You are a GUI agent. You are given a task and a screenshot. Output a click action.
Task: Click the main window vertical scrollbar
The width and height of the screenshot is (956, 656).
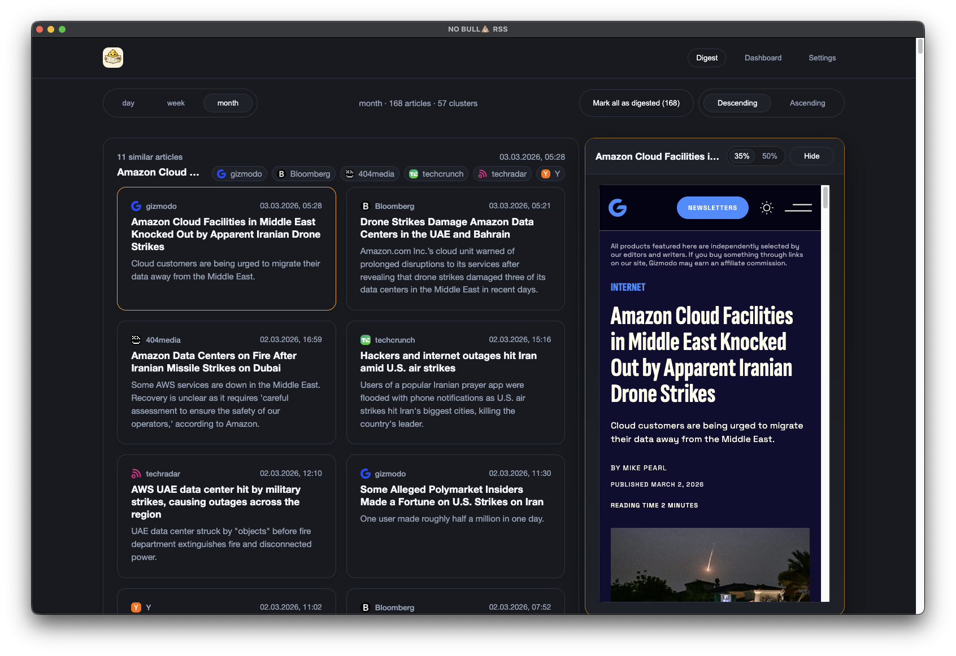[920, 46]
